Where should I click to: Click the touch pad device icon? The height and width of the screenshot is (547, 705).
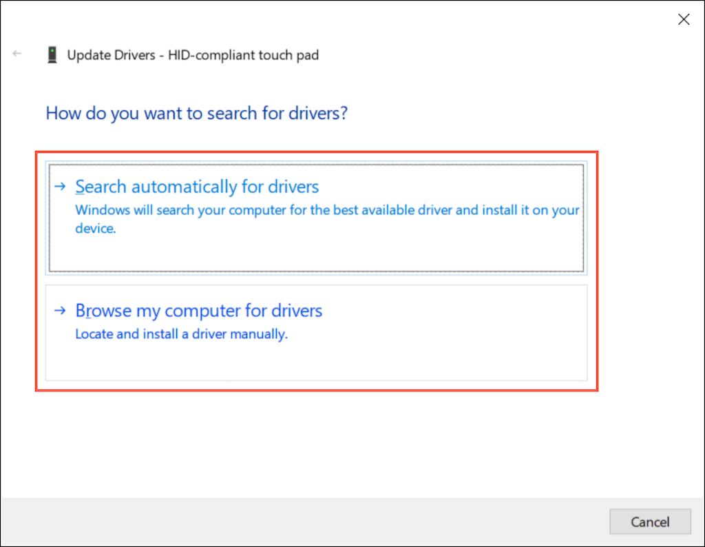coord(52,55)
